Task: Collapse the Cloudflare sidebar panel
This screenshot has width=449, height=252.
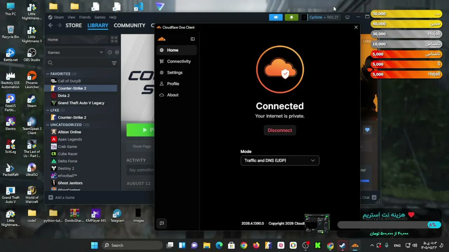Action: pos(193,39)
